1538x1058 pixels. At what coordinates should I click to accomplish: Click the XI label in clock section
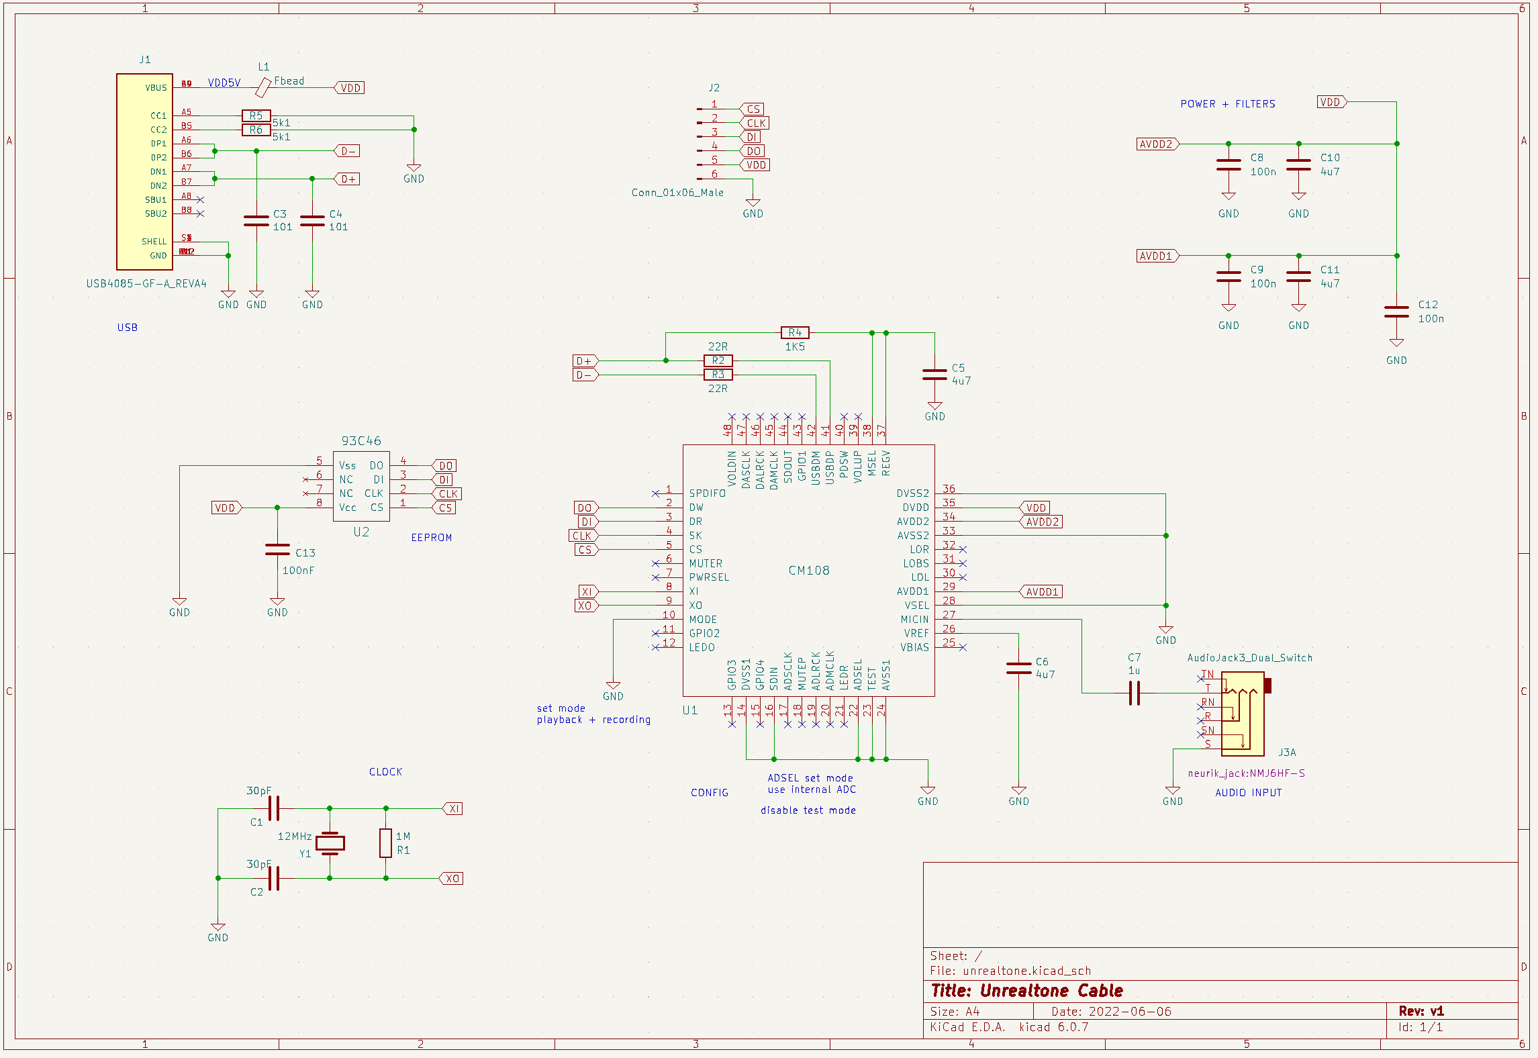point(453,808)
